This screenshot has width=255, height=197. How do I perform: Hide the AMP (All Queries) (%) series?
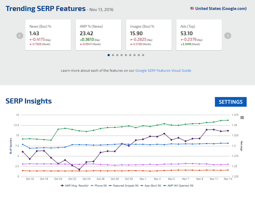pos(180,185)
